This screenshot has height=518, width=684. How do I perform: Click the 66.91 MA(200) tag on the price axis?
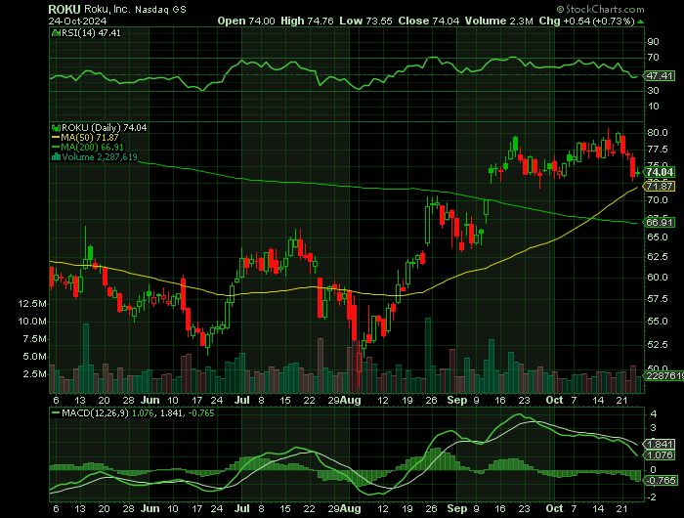(660, 222)
